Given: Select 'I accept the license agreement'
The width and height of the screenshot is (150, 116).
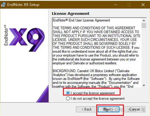Looking at the screenshot, I should [90, 93].
